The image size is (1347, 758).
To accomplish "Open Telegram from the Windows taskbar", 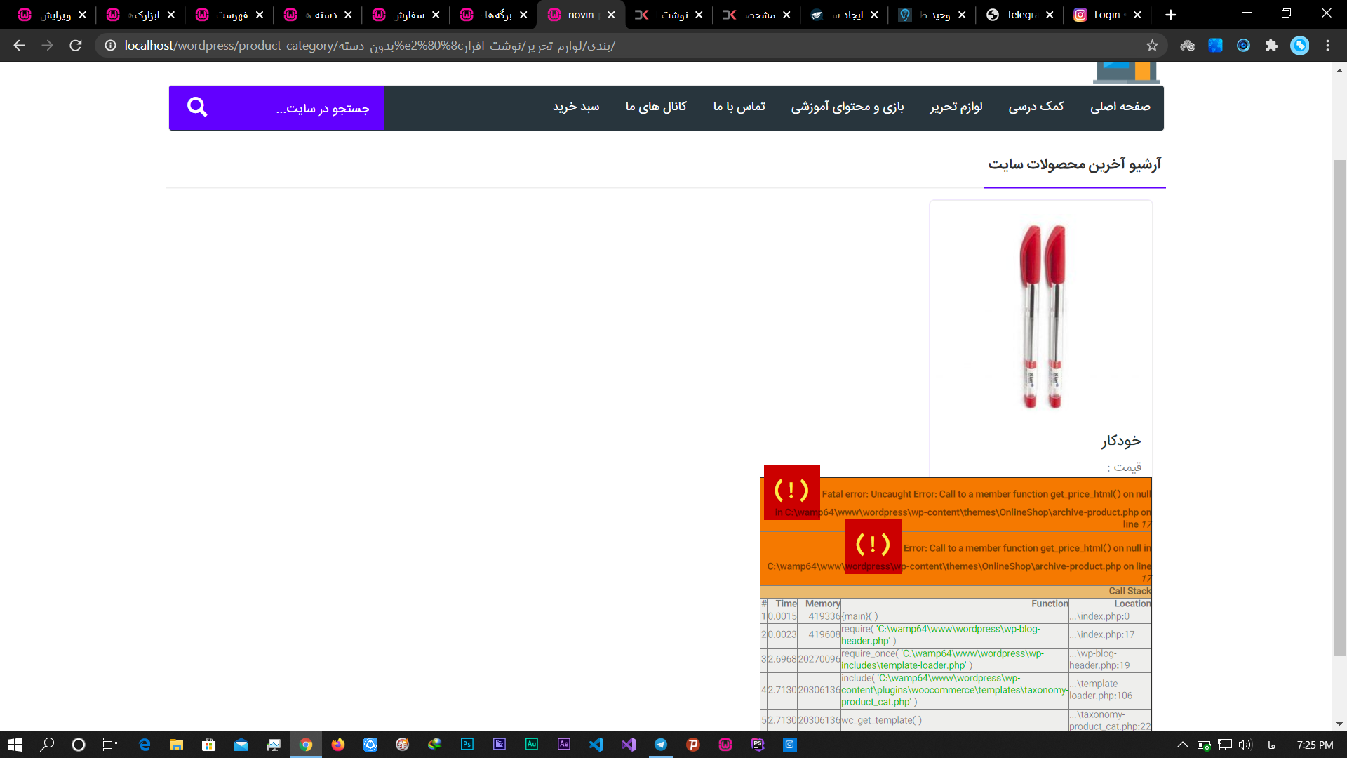I will (661, 745).
